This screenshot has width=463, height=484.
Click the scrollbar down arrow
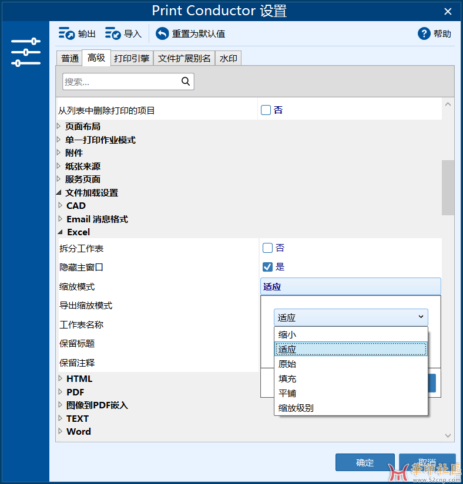coord(448,435)
